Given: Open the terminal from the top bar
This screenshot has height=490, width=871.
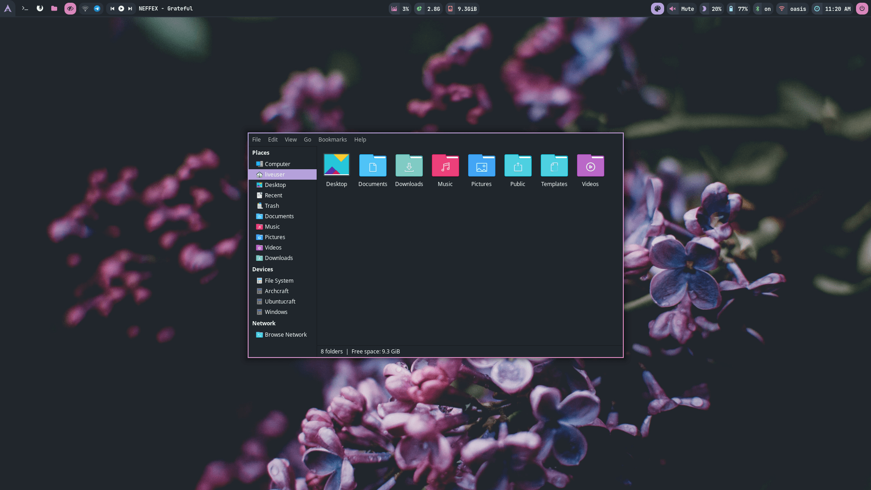Looking at the screenshot, I should click(25, 8).
